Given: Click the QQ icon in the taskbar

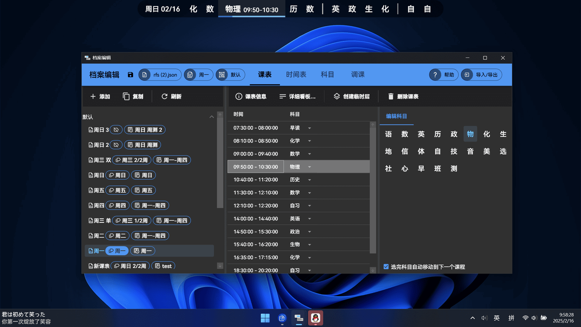Looking at the screenshot, I should 315,318.
